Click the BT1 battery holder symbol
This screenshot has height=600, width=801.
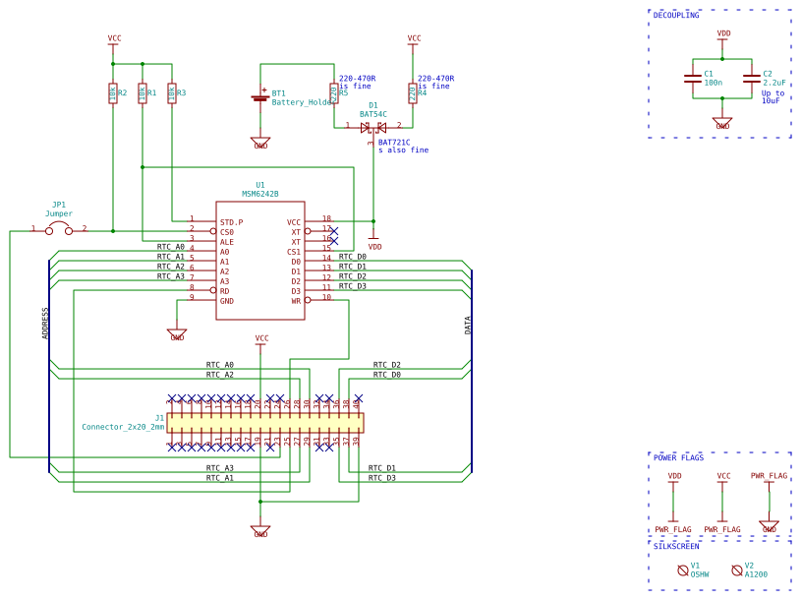pyautogui.click(x=260, y=97)
